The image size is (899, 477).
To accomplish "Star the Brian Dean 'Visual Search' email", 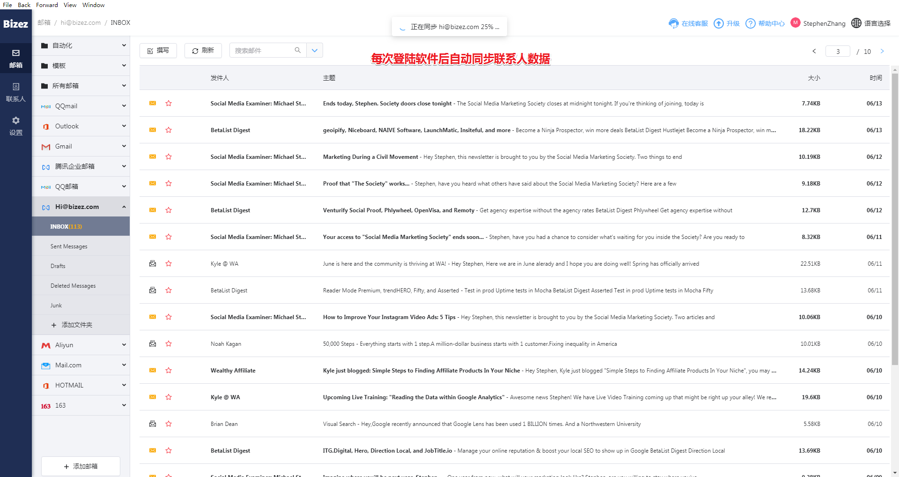I will click(169, 424).
